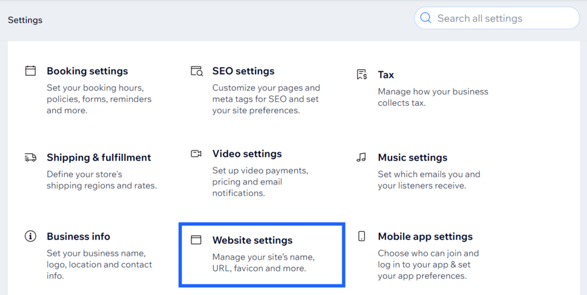Click text "Manage how your business collects tax."

click(433, 97)
